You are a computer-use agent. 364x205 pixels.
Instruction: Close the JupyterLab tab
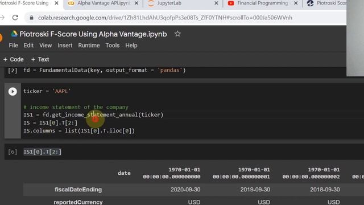(216, 3)
